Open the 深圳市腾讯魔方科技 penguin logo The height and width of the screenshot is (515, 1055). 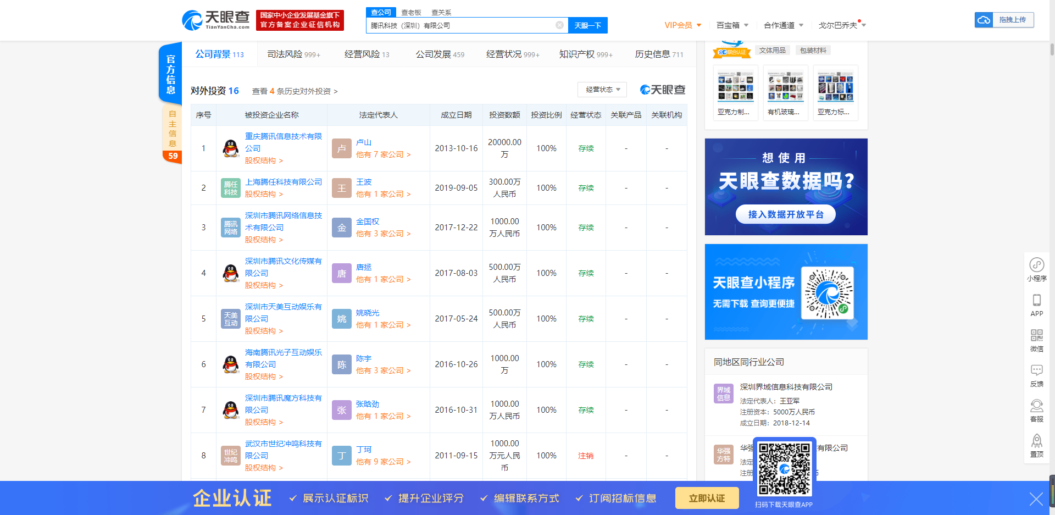pyautogui.click(x=231, y=410)
